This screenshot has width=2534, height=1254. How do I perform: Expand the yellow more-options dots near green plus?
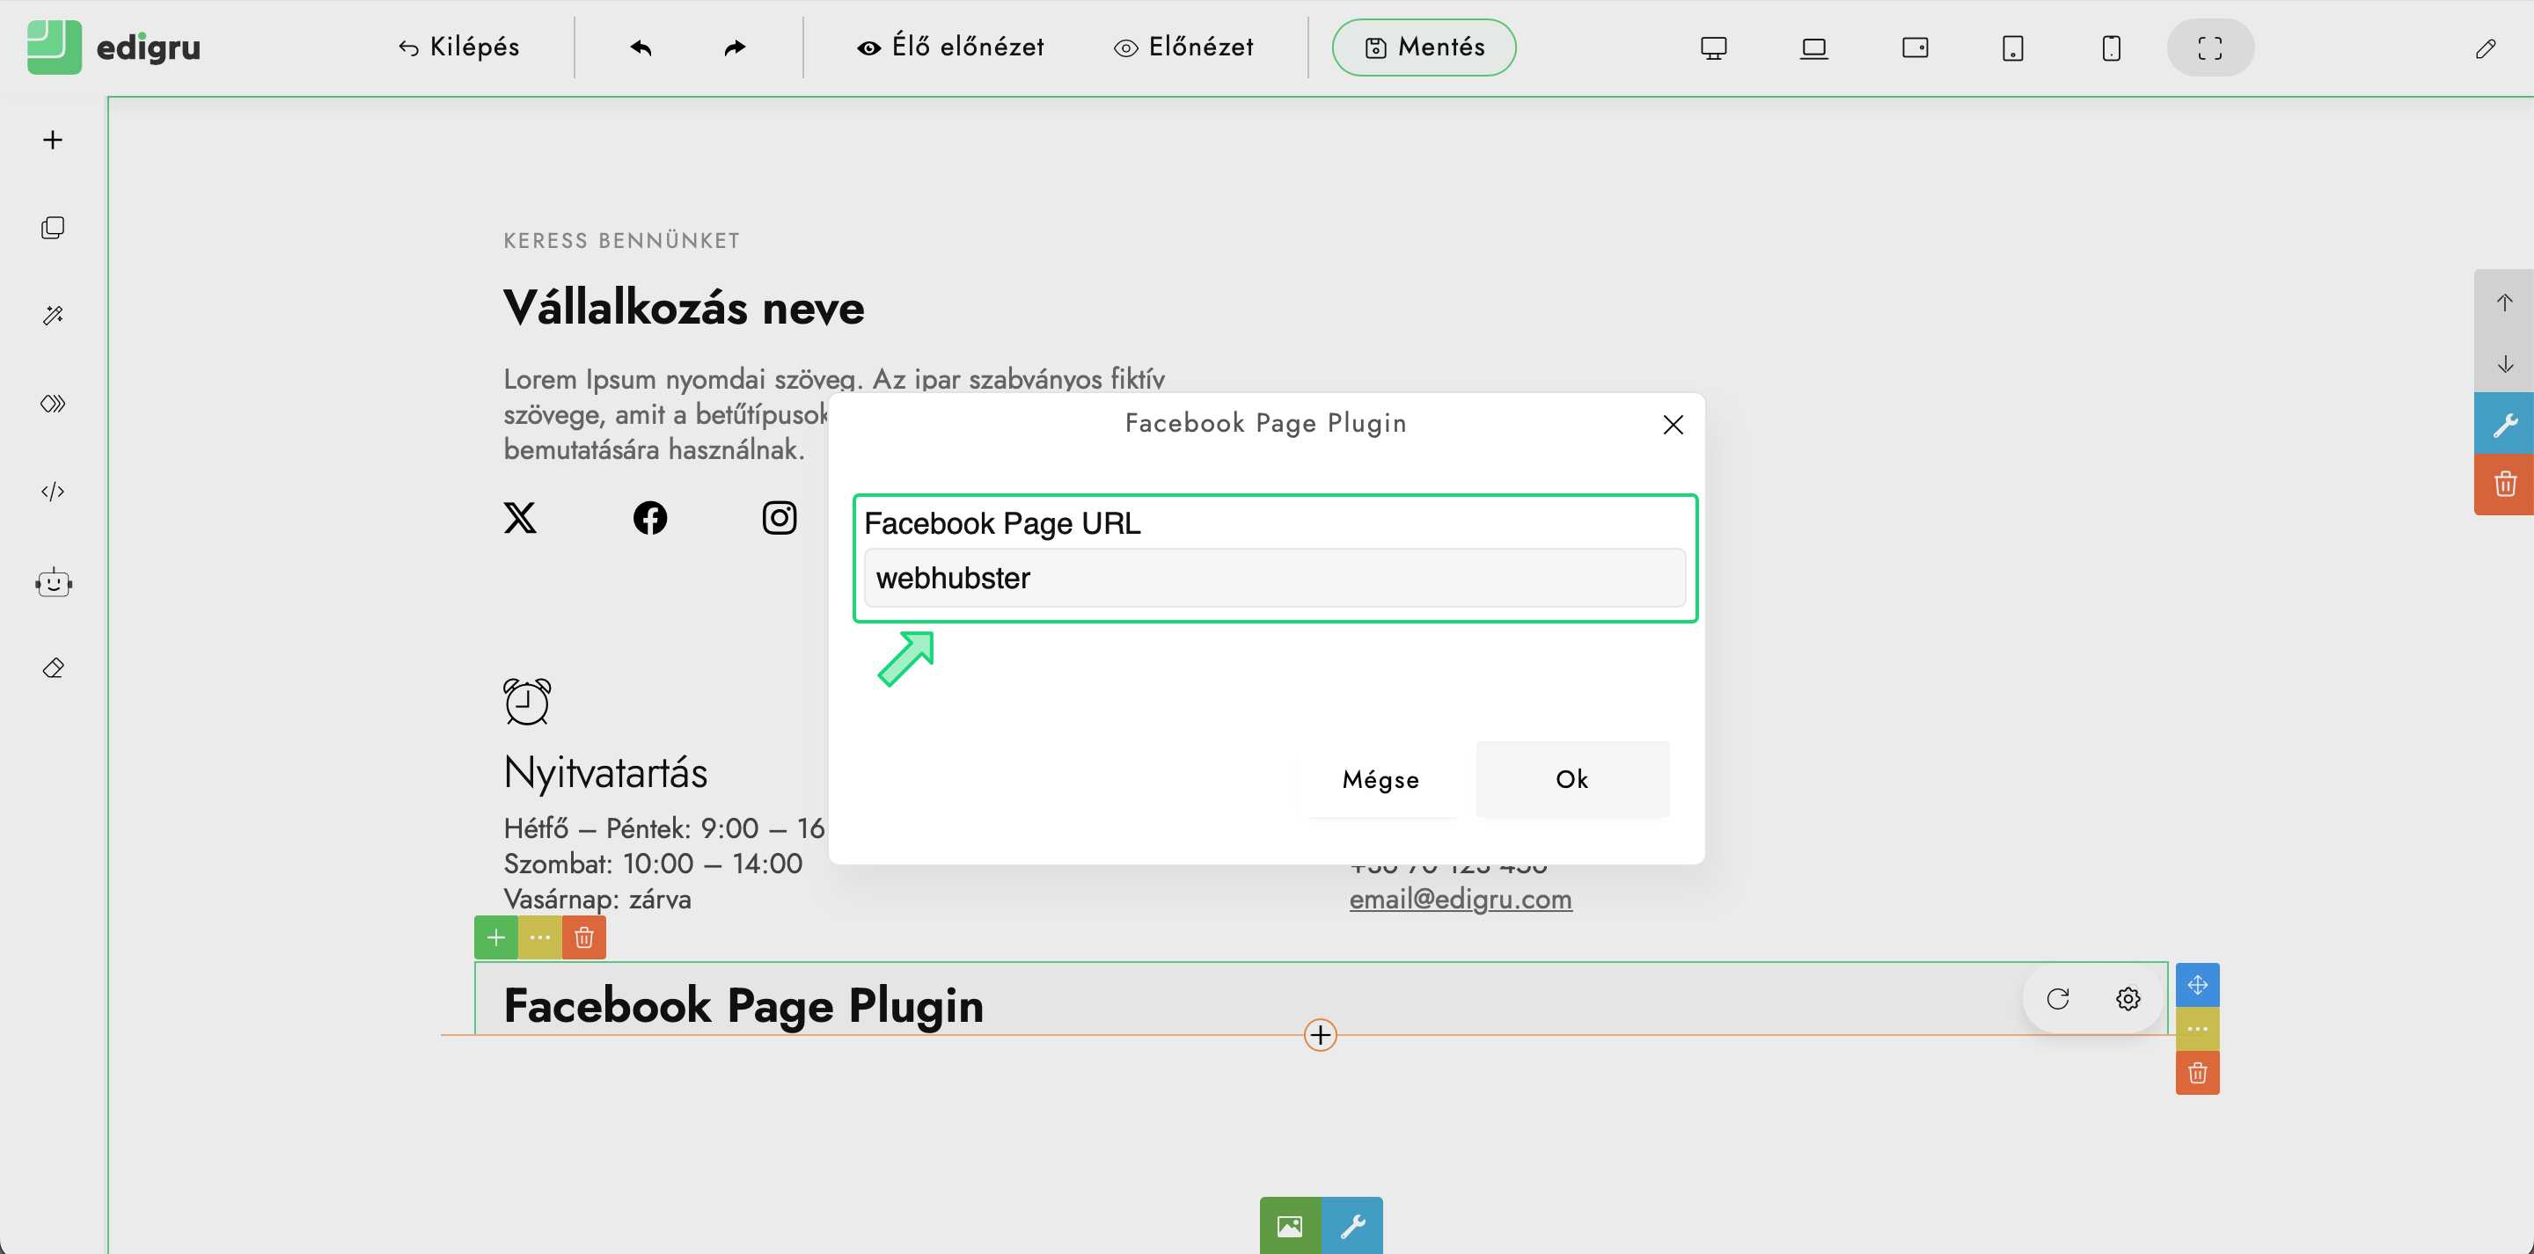pyautogui.click(x=539, y=937)
